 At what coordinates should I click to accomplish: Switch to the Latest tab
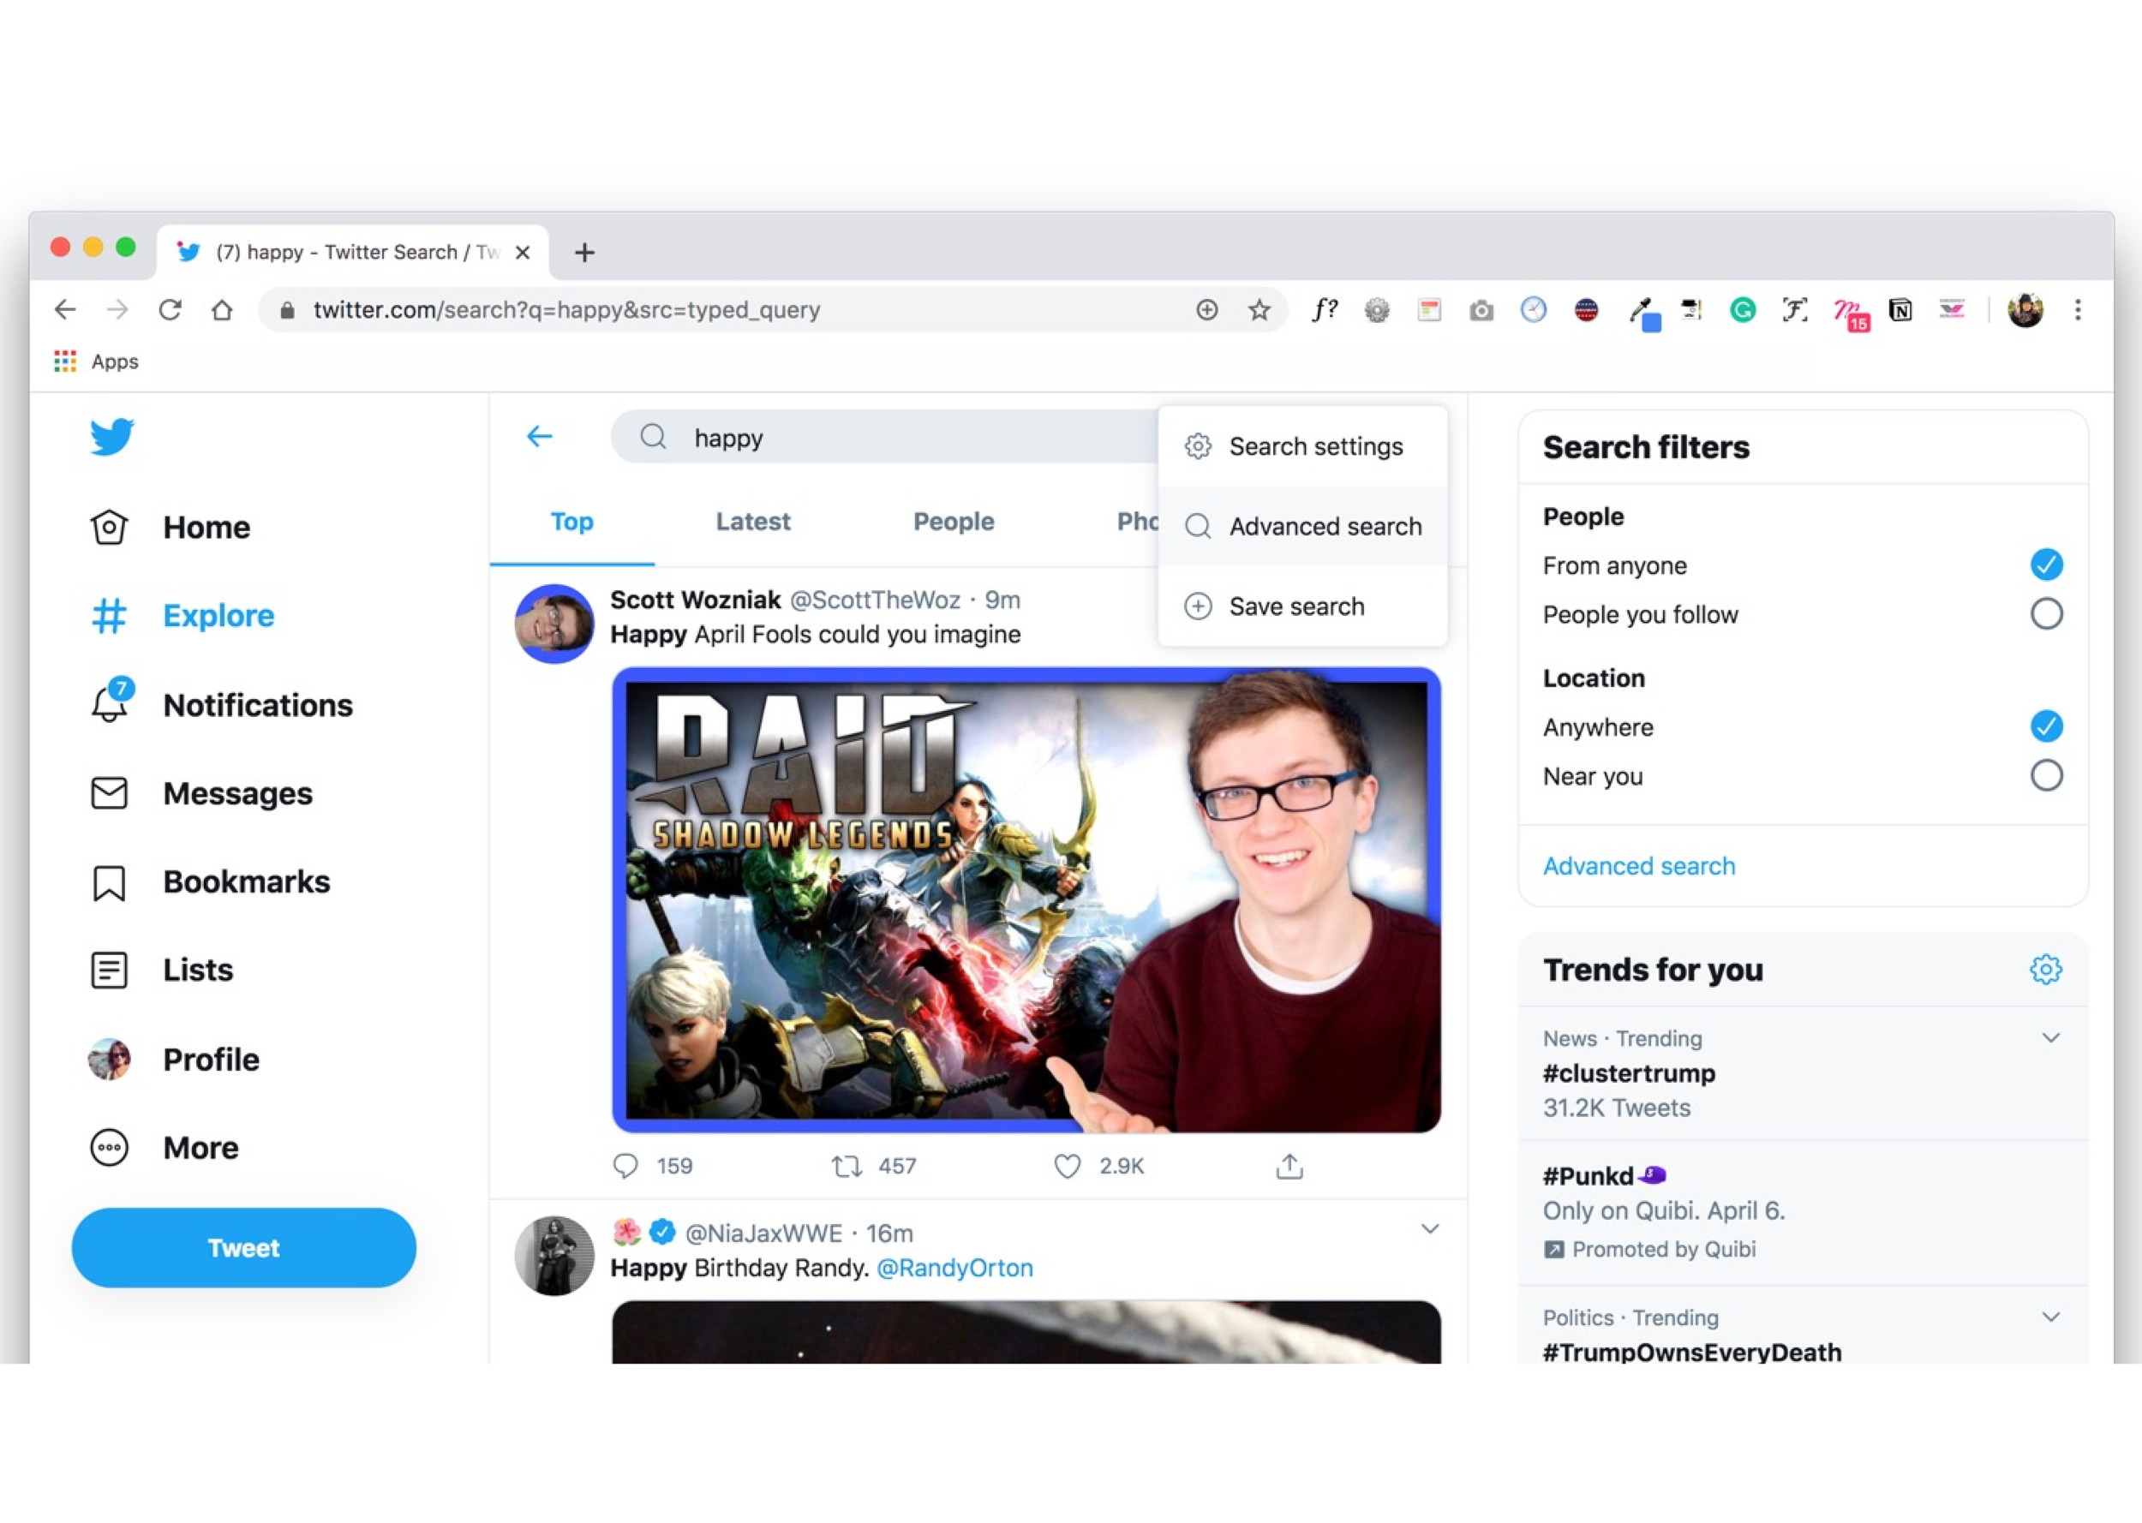(x=752, y=522)
